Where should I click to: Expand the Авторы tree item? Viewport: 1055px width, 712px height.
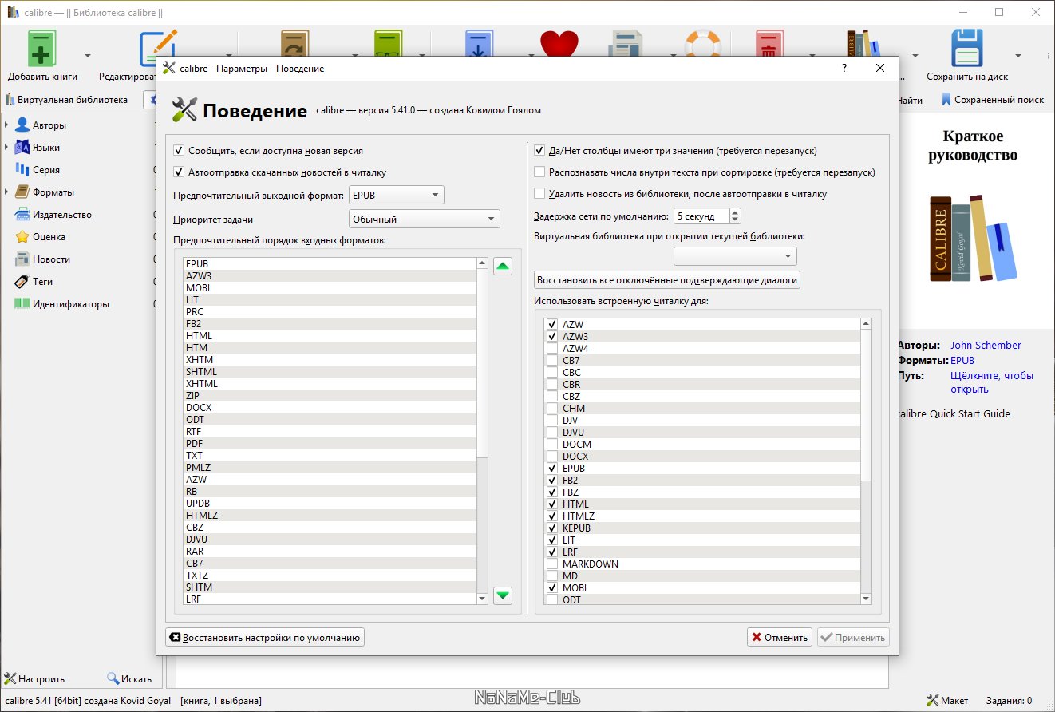pyautogui.click(x=6, y=125)
